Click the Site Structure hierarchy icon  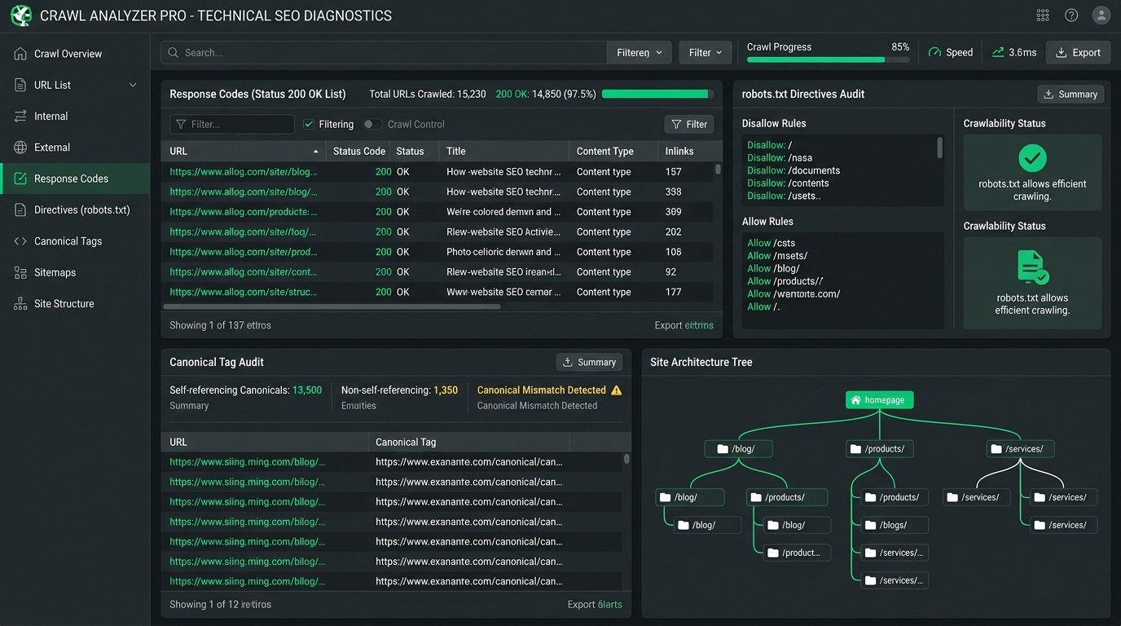tap(20, 304)
